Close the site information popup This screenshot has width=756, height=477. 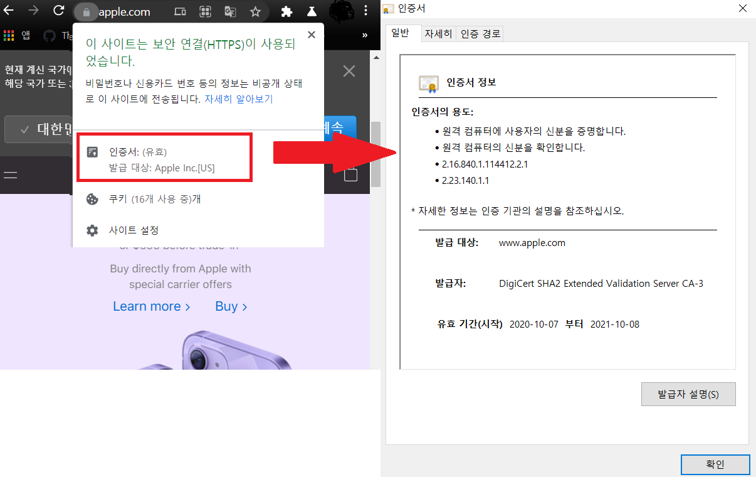tap(311, 35)
